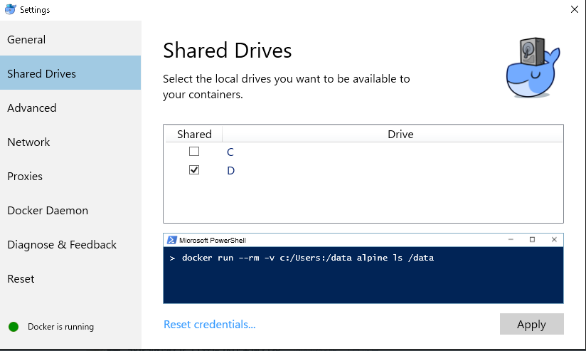Open the General settings tab
The image size is (586, 351).
(x=26, y=40)
